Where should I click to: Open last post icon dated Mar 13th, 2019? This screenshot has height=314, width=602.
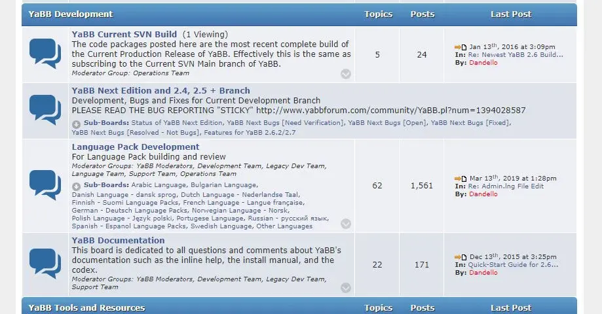click(461, 179)
